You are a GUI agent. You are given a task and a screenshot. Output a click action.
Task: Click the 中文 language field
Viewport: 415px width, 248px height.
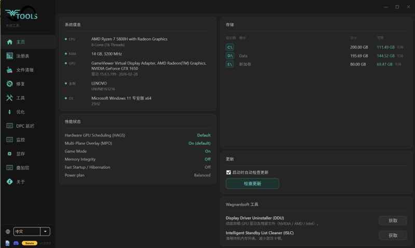[x=27, y=231]
